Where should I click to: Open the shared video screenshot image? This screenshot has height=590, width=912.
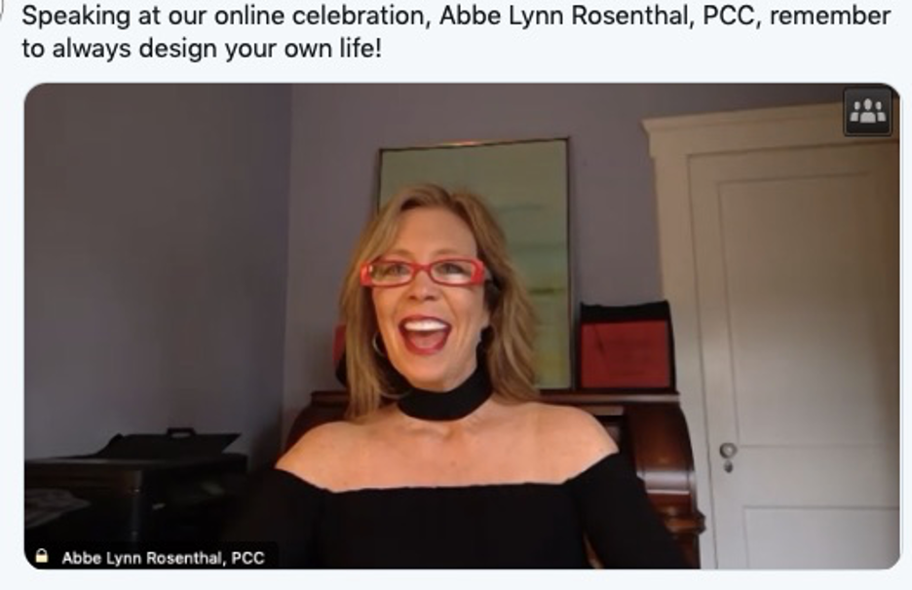(462, 326)
